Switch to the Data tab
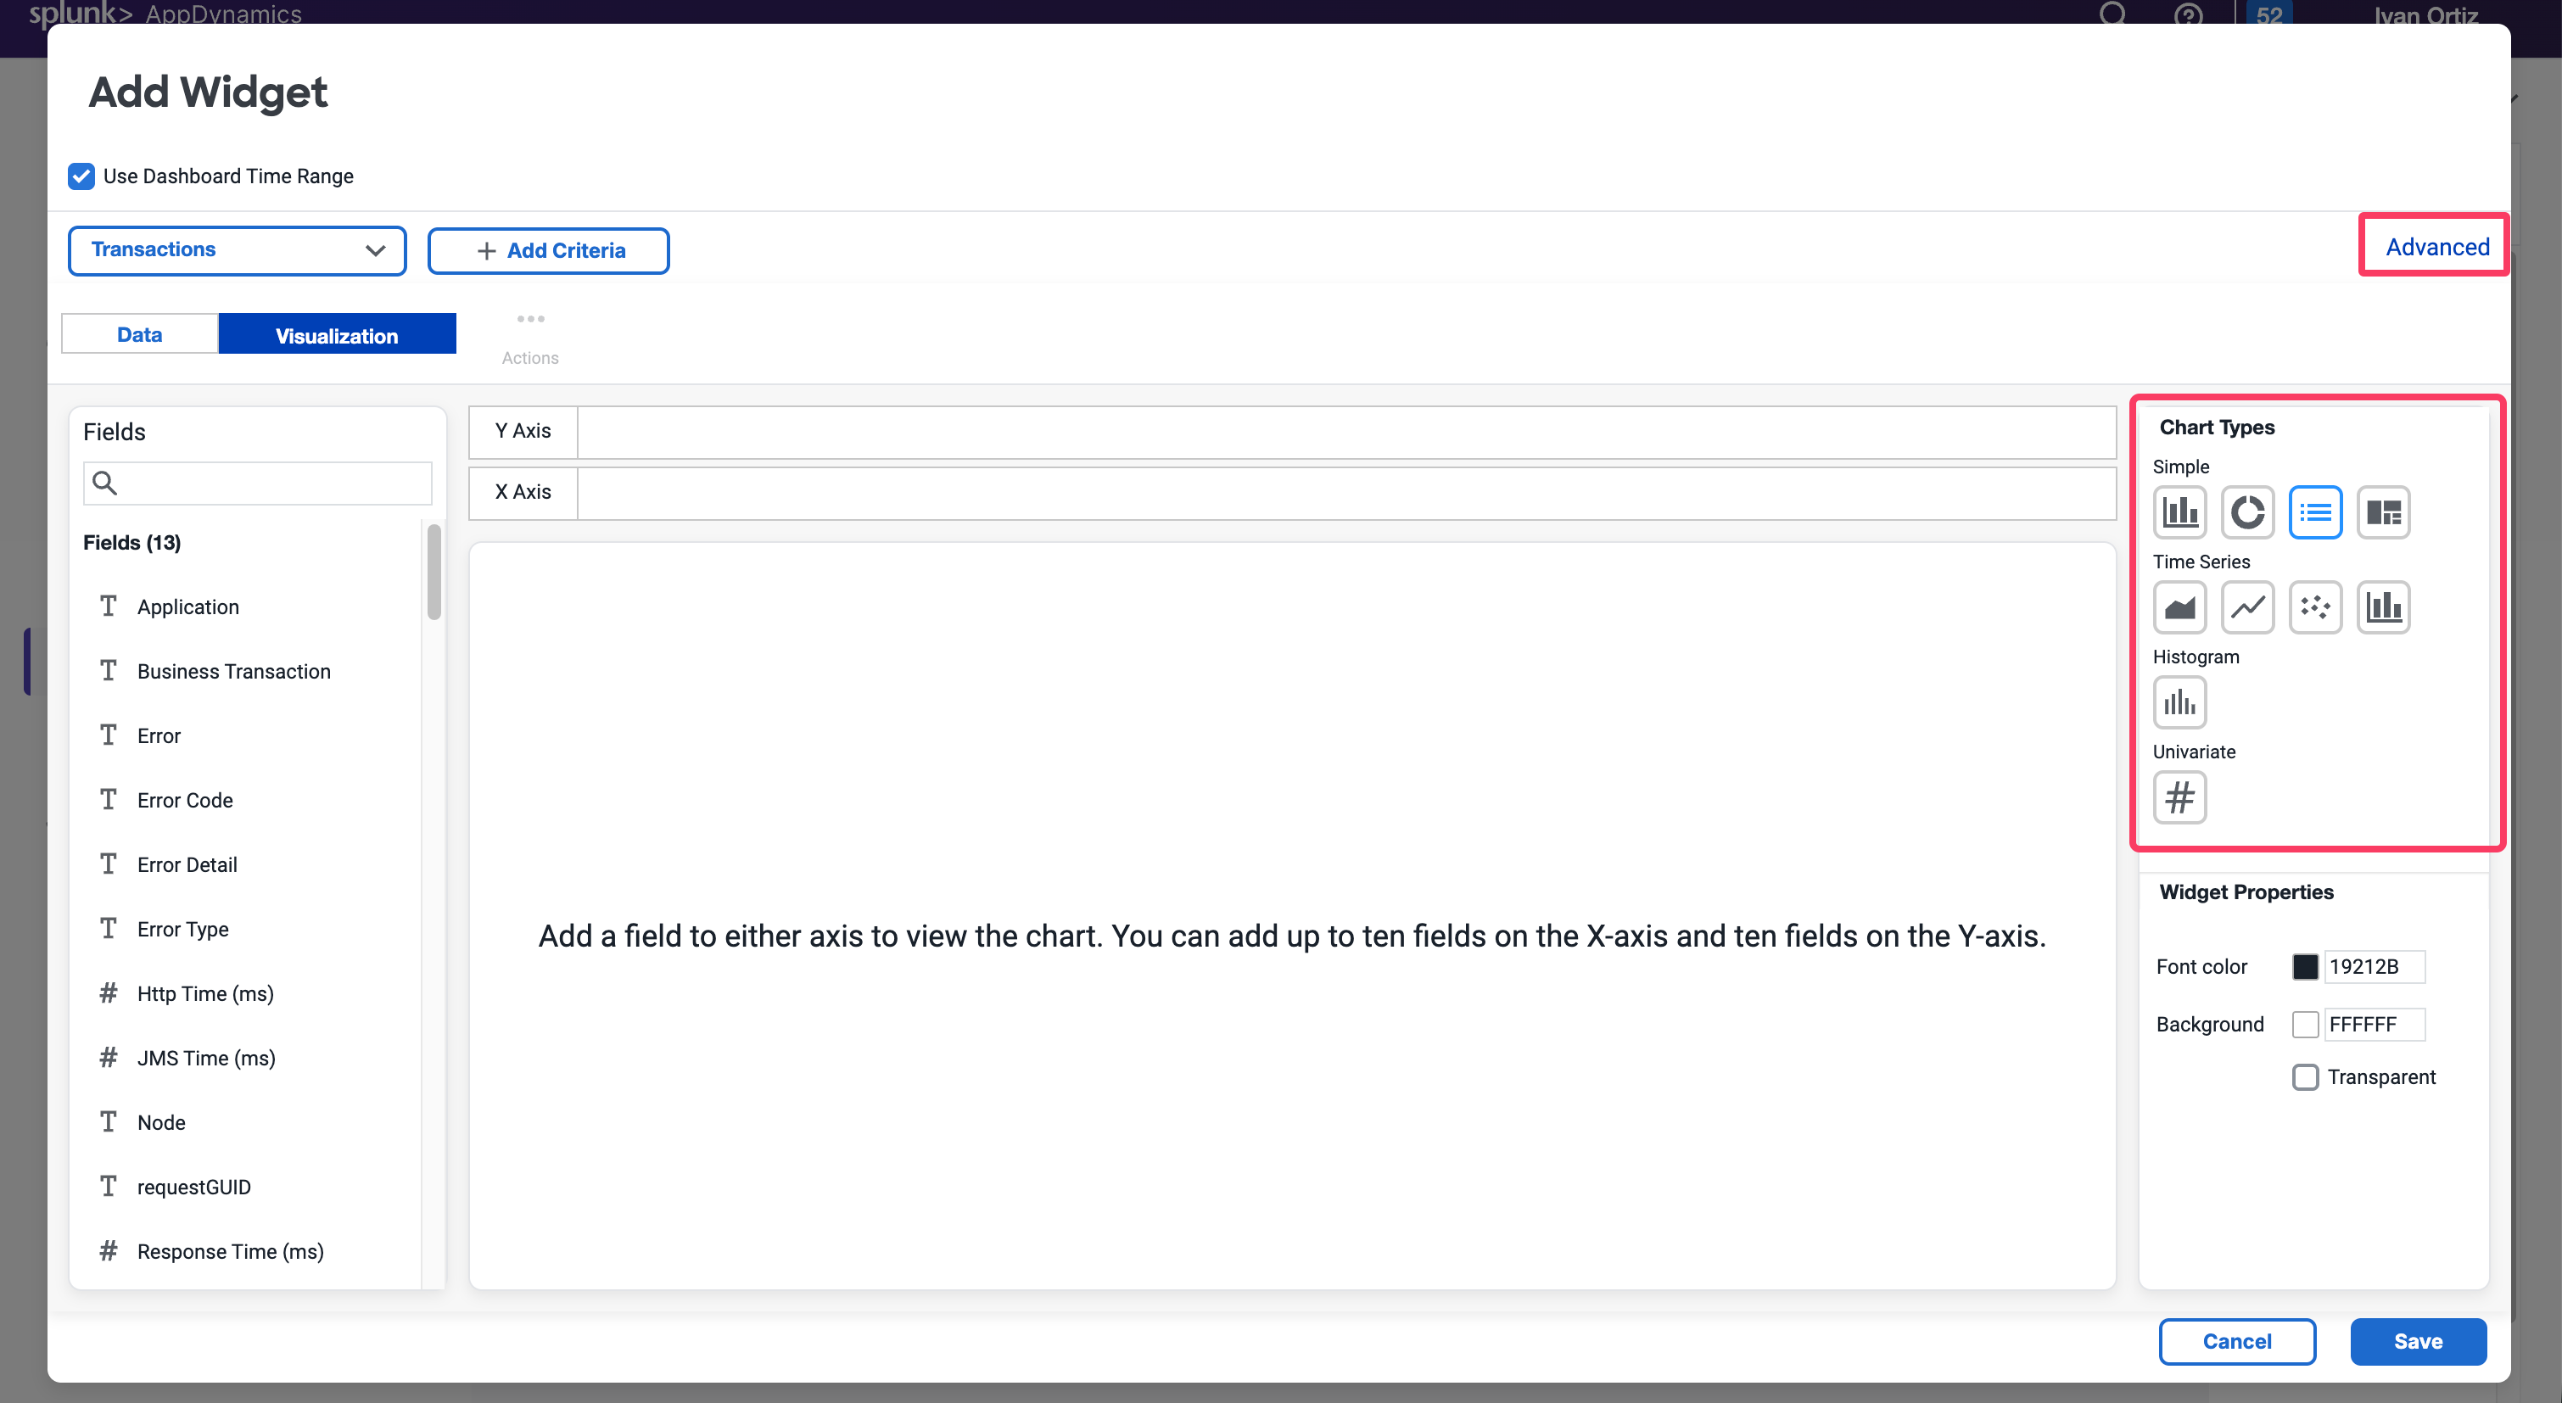This screenshot has width=2562, height=1403. (x=139, y=333)
